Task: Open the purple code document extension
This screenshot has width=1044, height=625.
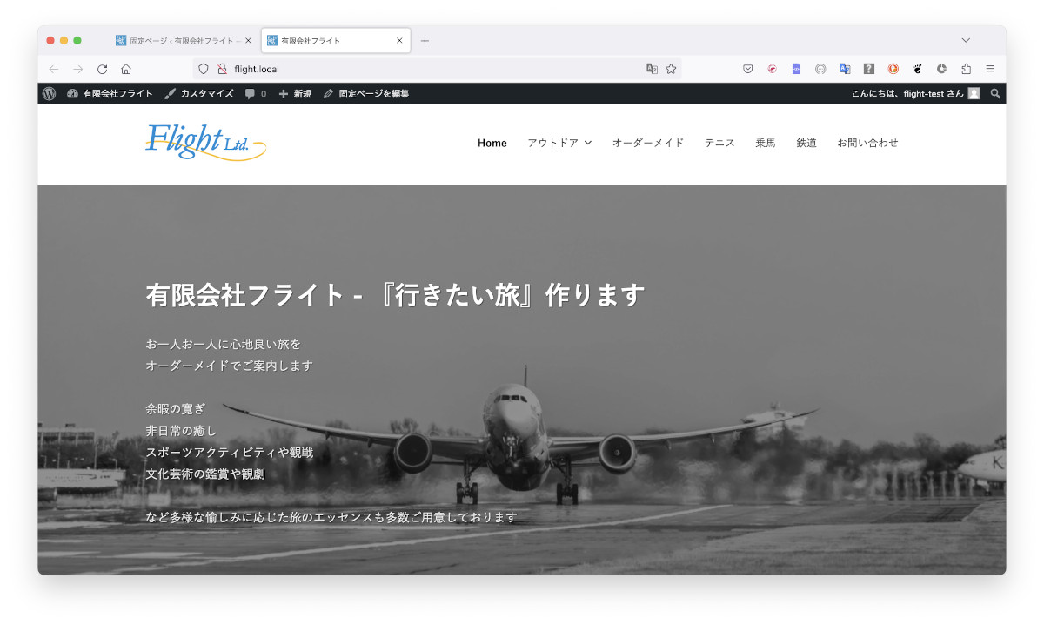Action: tap(796, 69)
